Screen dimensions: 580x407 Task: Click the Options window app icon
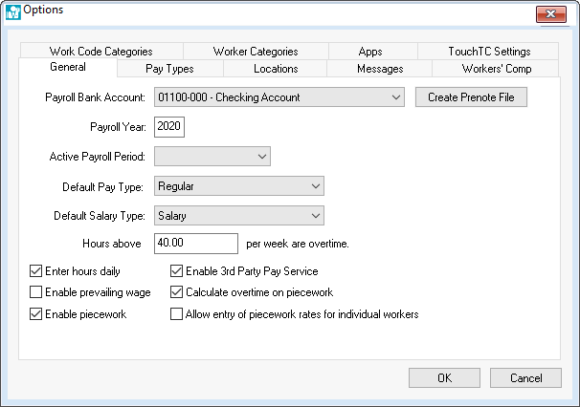11,11
